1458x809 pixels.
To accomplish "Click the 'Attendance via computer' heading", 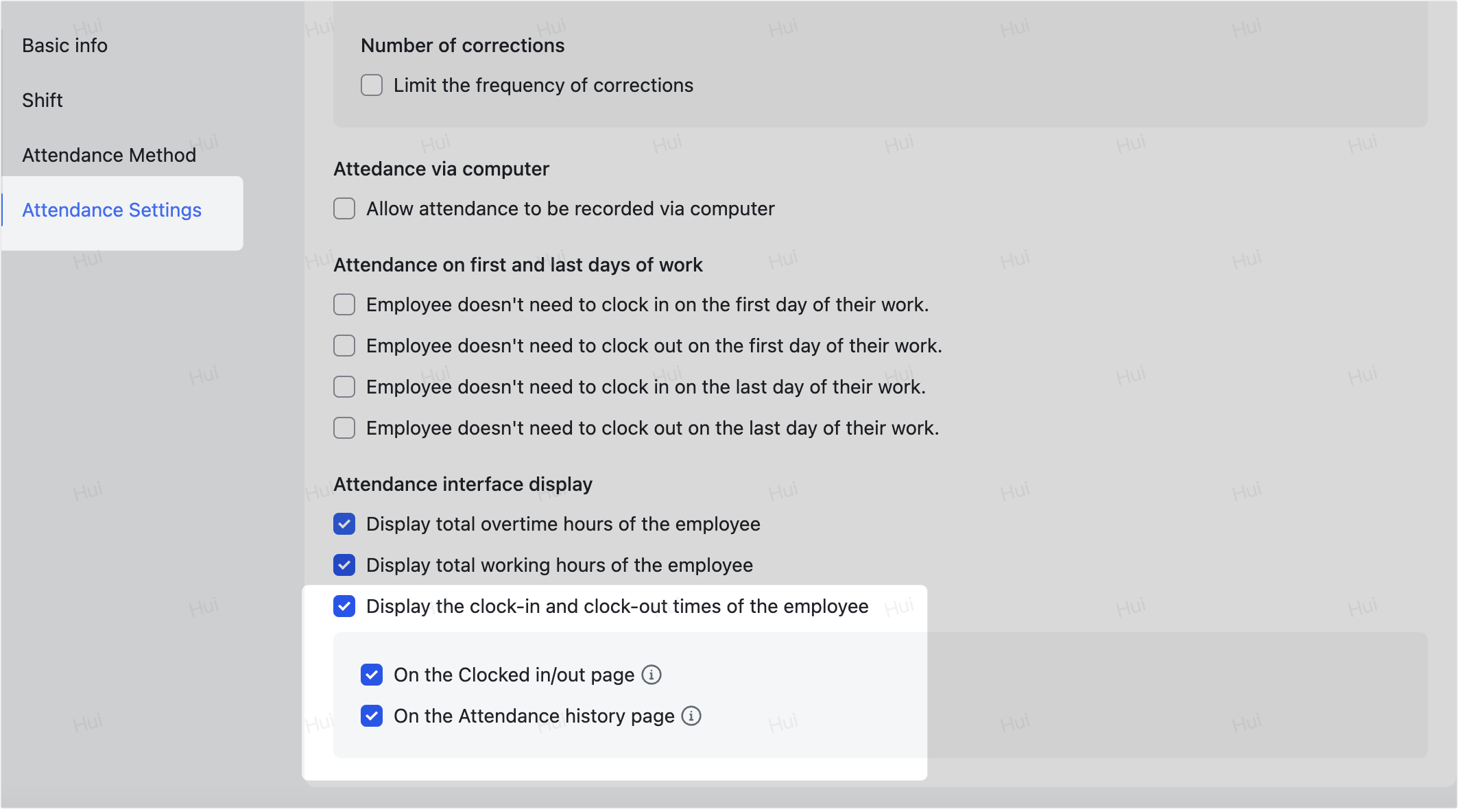I will coord(440,169).
